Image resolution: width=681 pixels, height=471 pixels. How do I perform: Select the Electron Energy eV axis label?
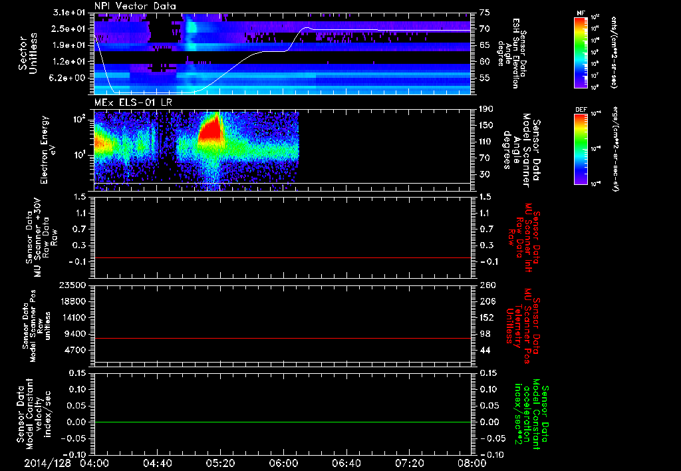pyautogui.click(x=49, y=150)
